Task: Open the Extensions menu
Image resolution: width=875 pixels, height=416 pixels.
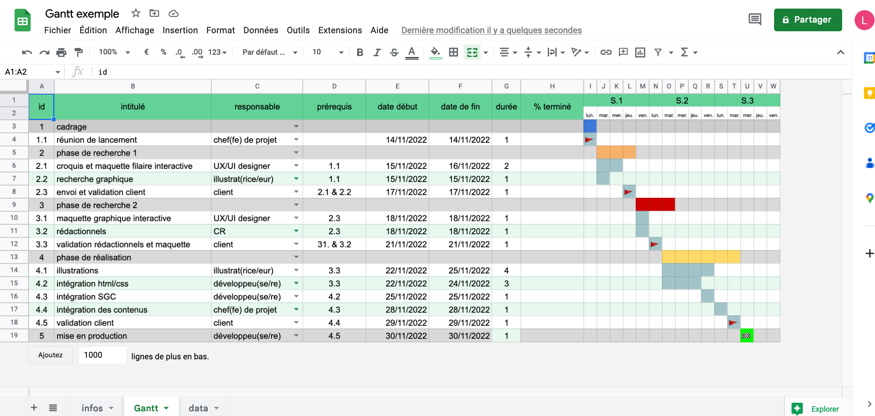Action: pyautogui.click(x=340, y=30)
